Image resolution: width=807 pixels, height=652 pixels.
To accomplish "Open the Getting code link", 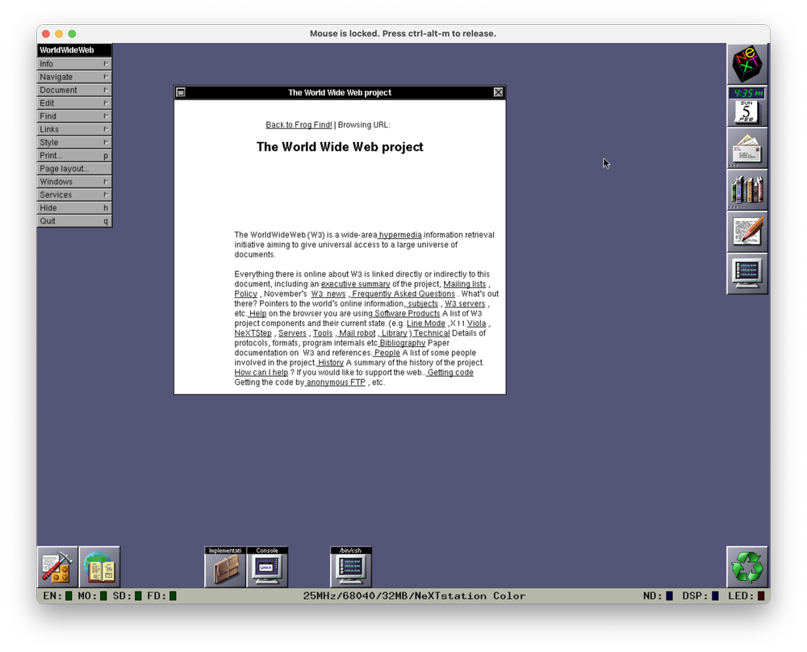I will coord(449,373).
